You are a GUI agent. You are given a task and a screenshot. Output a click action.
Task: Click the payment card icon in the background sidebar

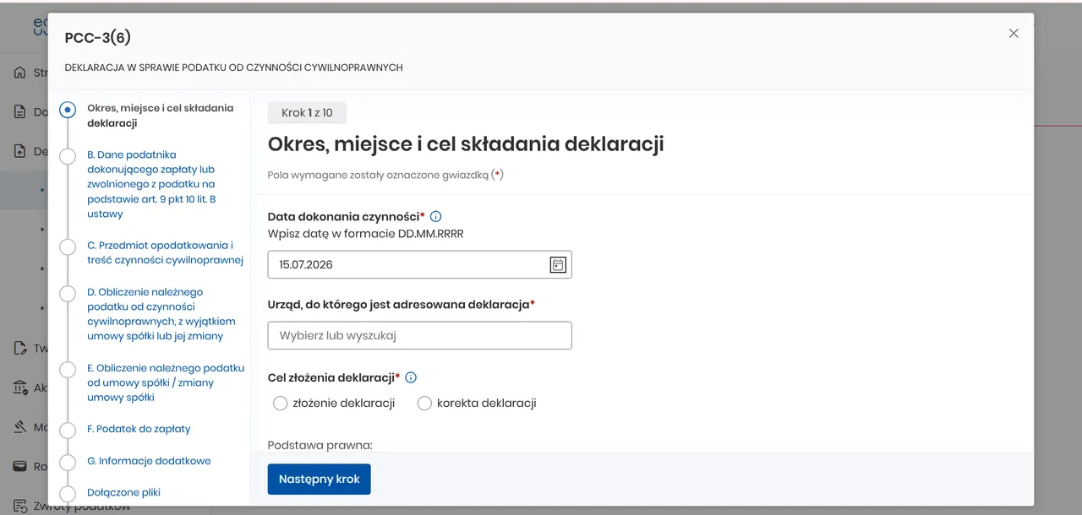point(19,466)
